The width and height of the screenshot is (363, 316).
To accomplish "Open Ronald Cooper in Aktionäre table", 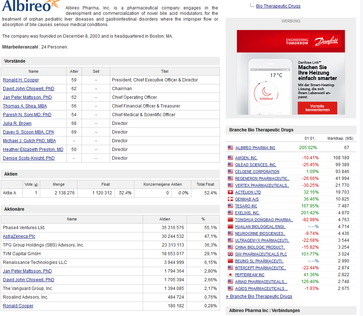I will 18,306.
